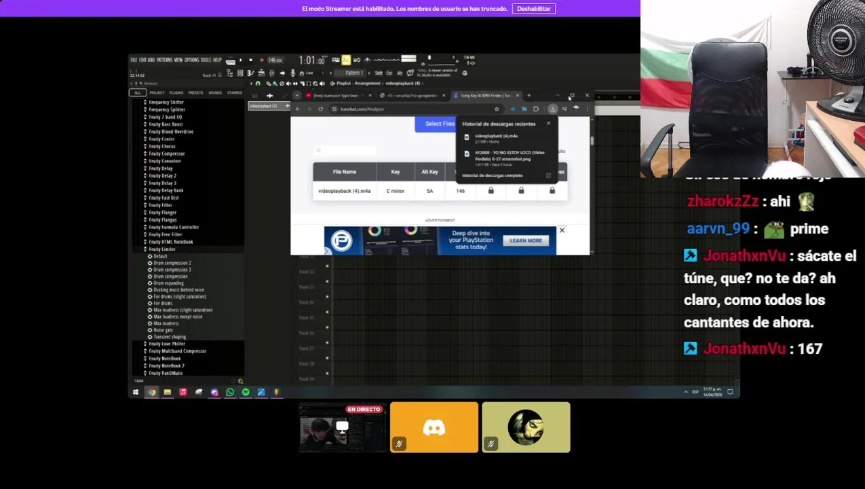Arm recording with the red Record button
The width and height of the screenshot is (865, 489).
tap(262, 60)
